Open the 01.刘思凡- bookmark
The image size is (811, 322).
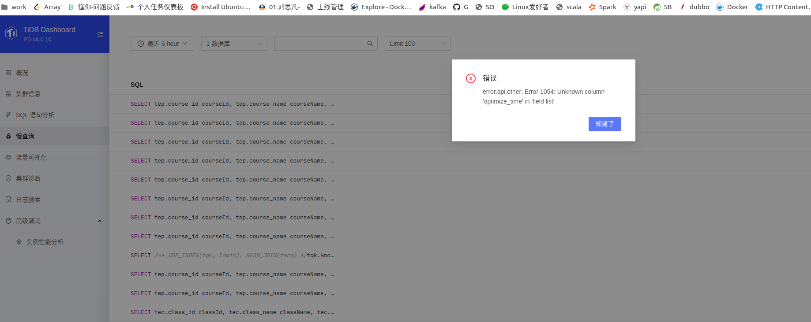tap(279, 7)
